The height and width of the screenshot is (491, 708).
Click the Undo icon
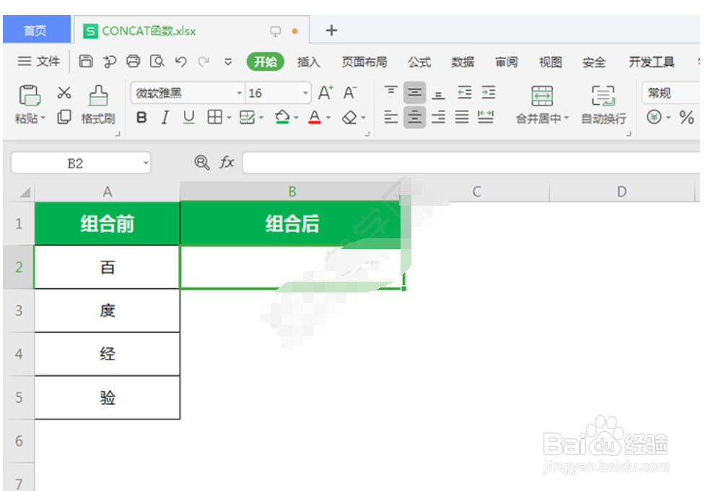[x=180, y=62]
